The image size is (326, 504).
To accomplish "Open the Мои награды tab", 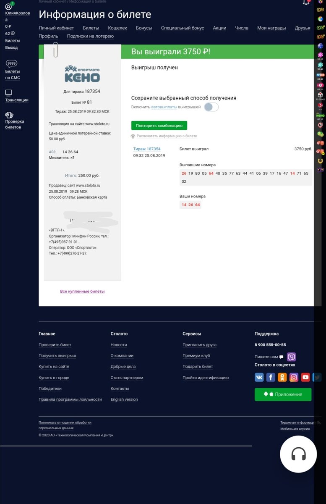I will coord(271,28).
